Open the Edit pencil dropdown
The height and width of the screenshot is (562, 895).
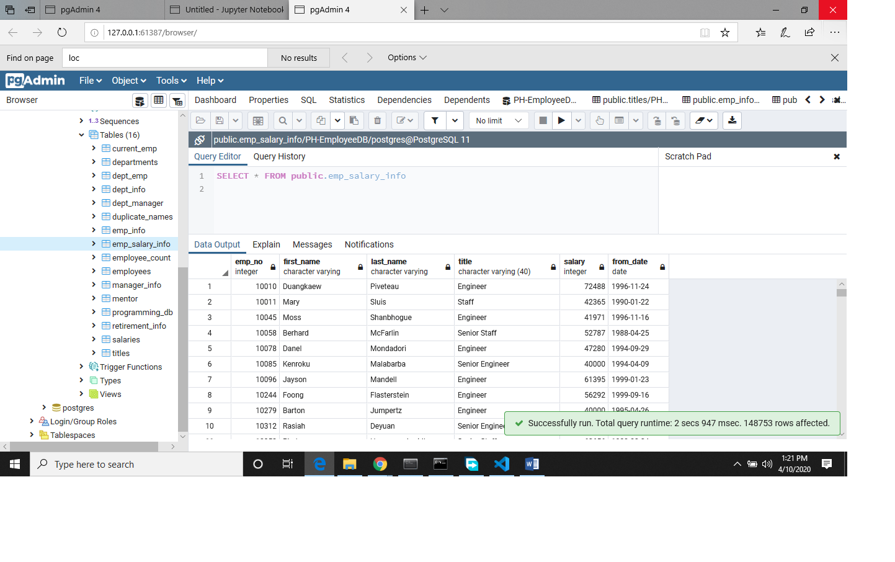(x=404, y=120)
